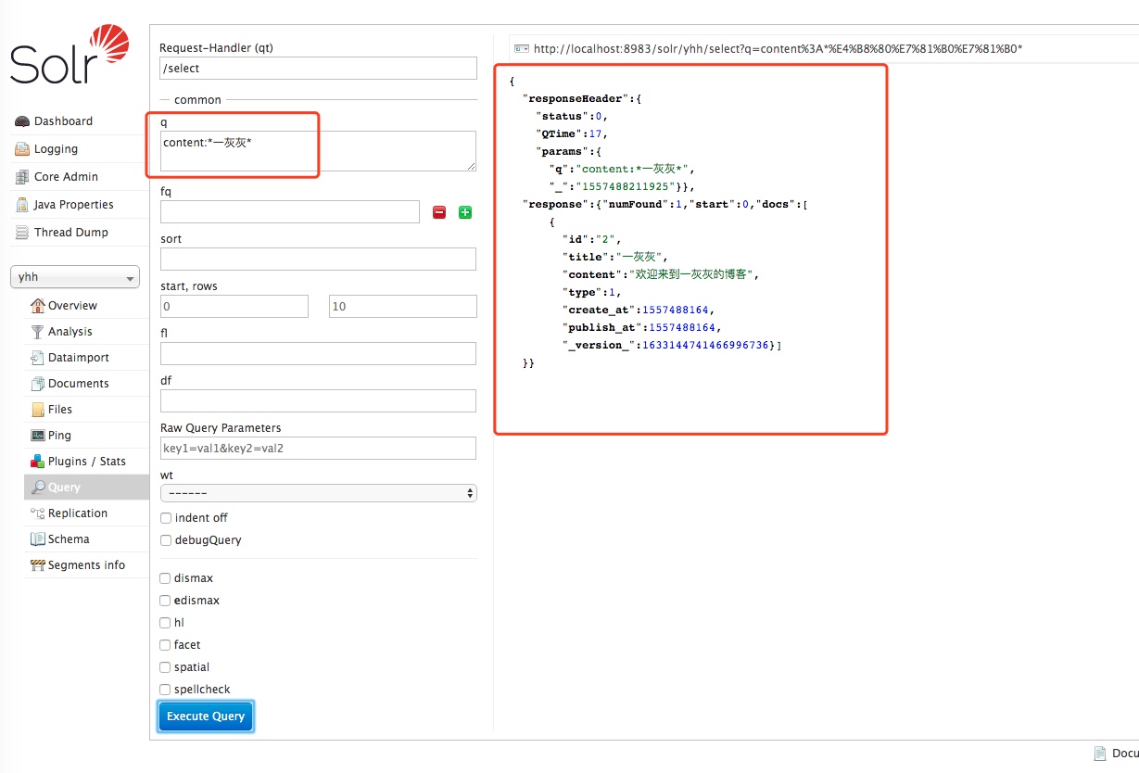This screenshot has height=773, width=1139.
Task: Open the Plugins / Stats page
Action: click(x=86, y=462)
